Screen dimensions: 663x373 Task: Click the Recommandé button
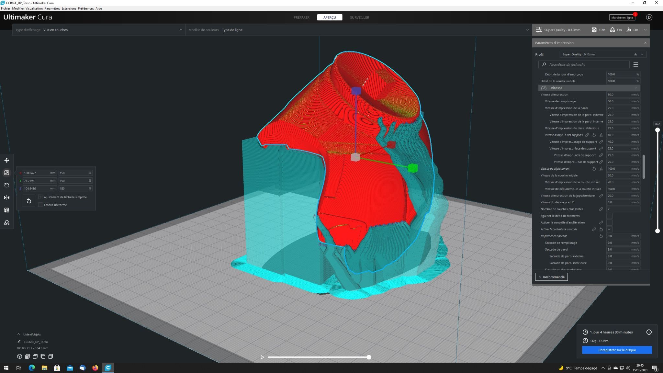tap(551, 277)
